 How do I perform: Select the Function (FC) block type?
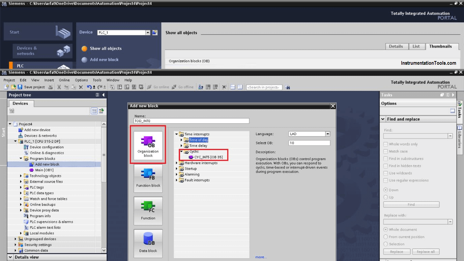click(148, 210)
